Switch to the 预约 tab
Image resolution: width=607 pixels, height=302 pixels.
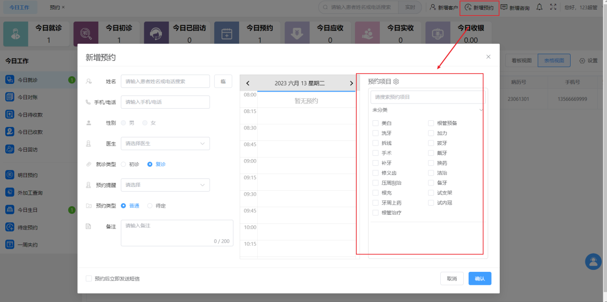[x=55, y=7]
